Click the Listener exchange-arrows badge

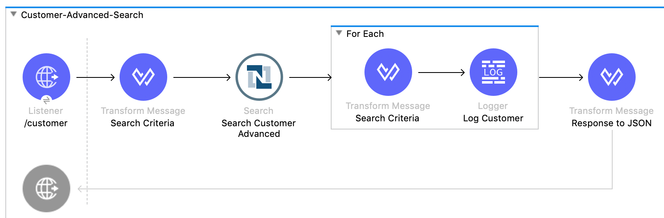coord(46,100)
